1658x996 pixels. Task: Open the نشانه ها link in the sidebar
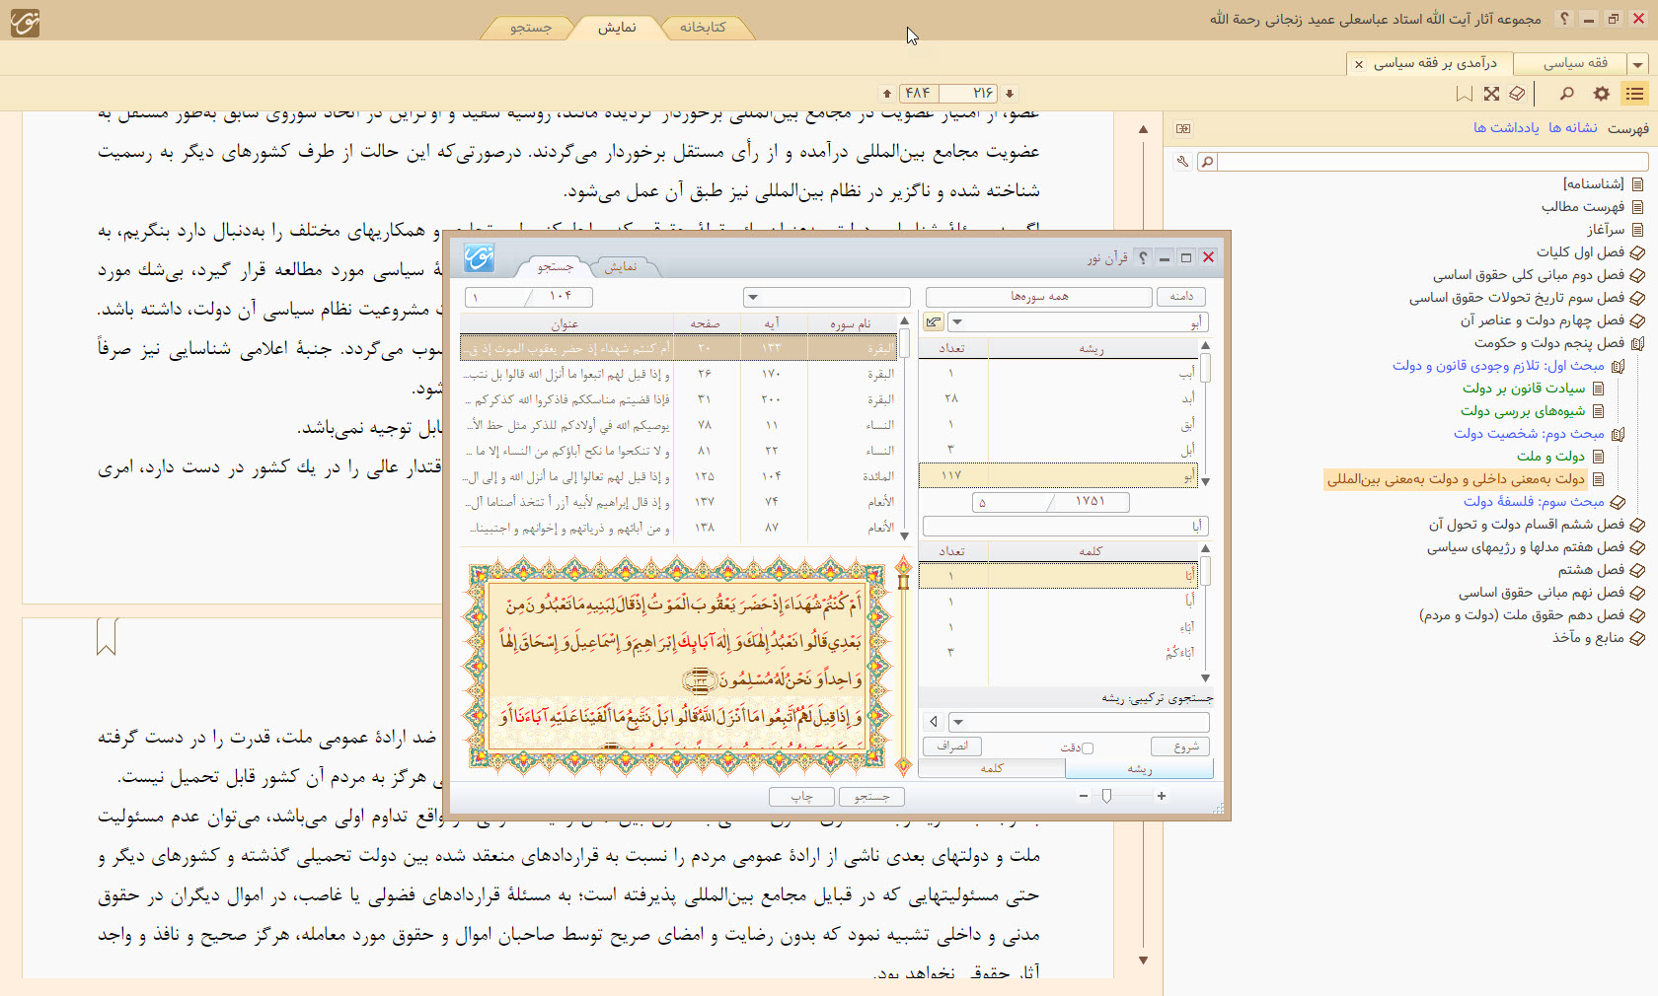(x=1572, y=128)
